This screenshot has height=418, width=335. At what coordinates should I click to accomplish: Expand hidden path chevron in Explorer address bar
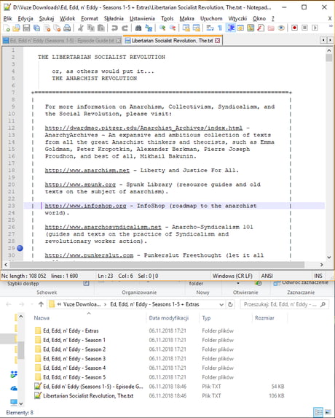click(x=59, y=304)
